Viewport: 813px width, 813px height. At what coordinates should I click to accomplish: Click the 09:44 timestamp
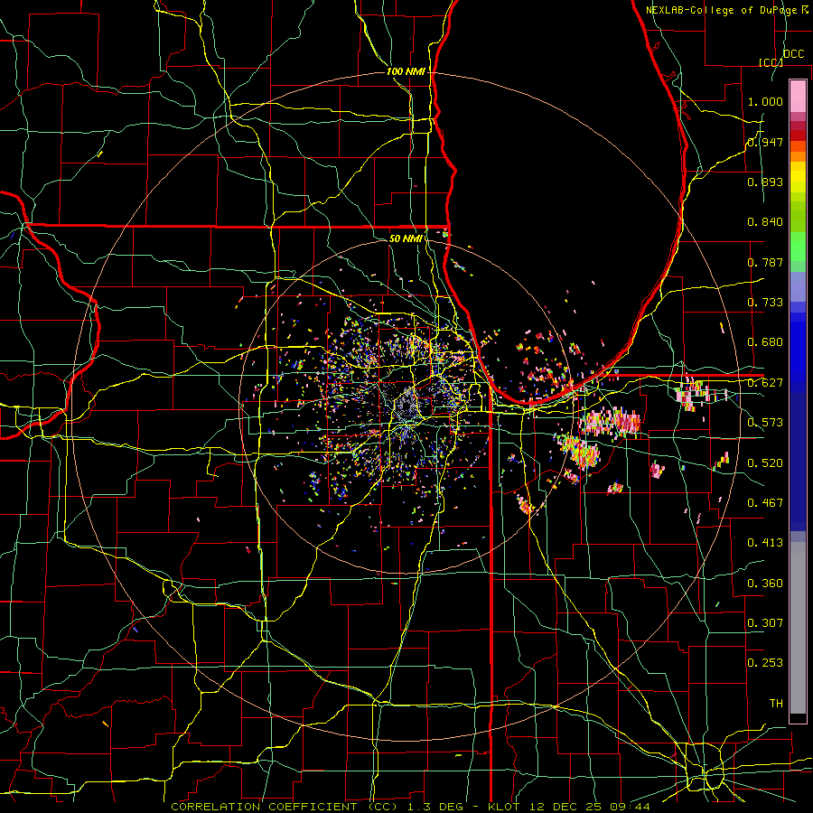pyautogui.click(x=630, y=807)
